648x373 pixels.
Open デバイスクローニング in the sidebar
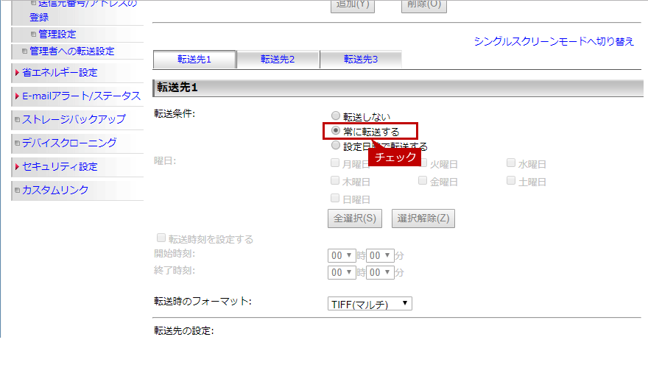pos(68,143)
